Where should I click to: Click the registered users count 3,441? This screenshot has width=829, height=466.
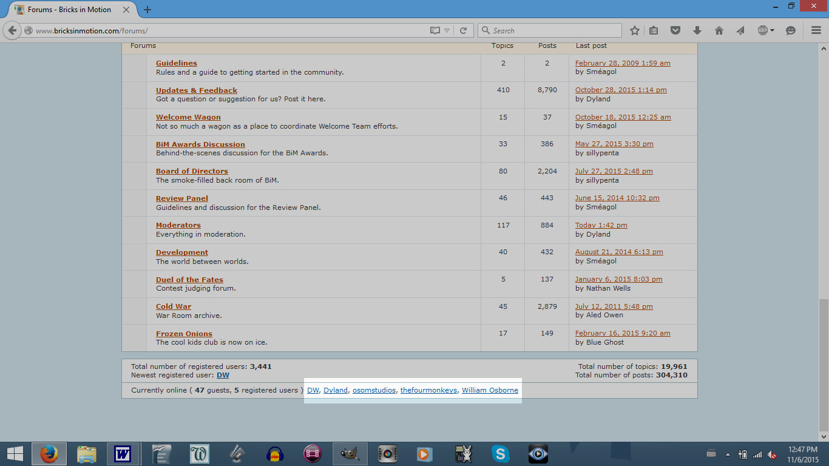click(261, 366)
